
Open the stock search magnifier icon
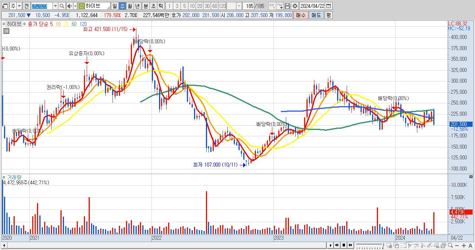(x=62, y=6)
